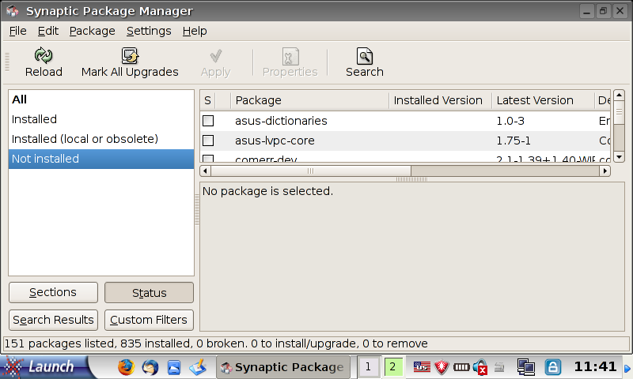Click the 1.75-1 latest version cell
The width and height of the screenshot is (633, 379).
coord(514,141)
